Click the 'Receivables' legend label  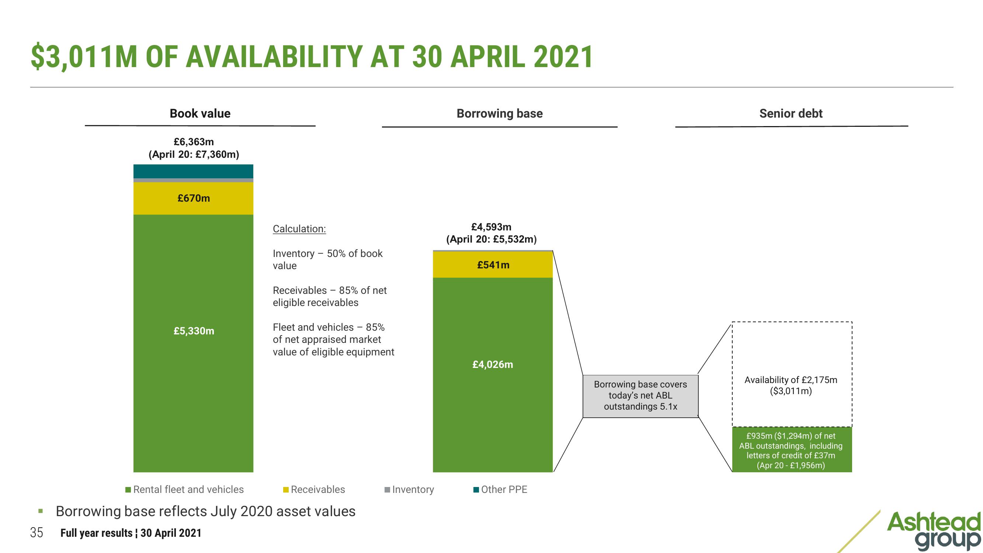coord(318,490)
